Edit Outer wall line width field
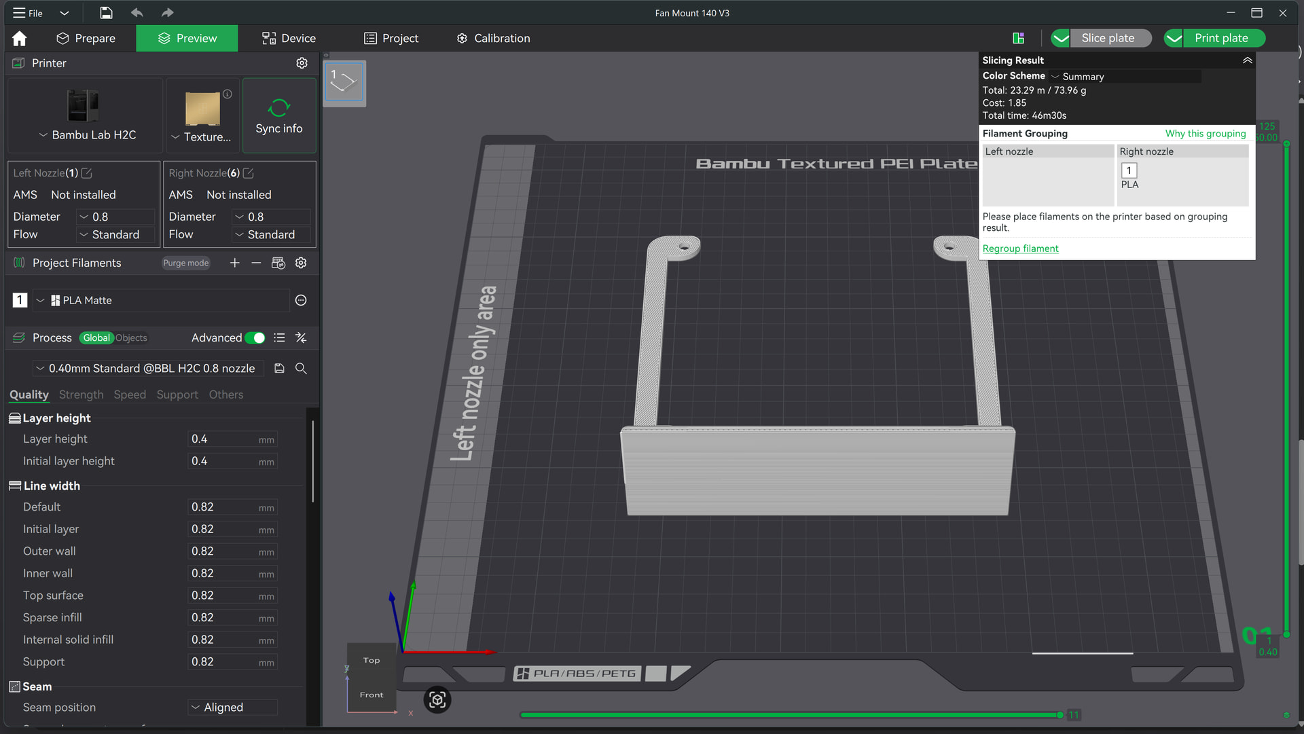1304x734 pixels. (x=232, y=551)
